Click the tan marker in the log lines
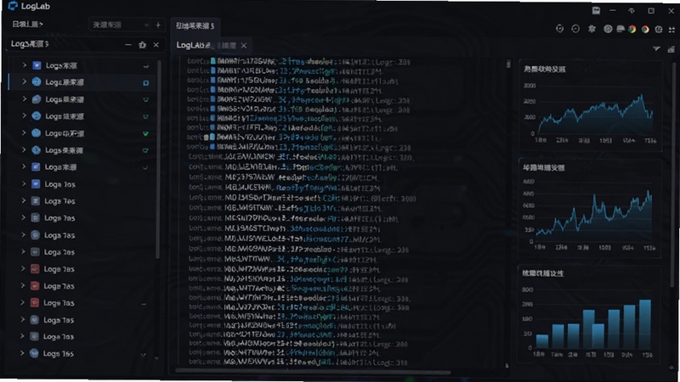 point(207,138)
